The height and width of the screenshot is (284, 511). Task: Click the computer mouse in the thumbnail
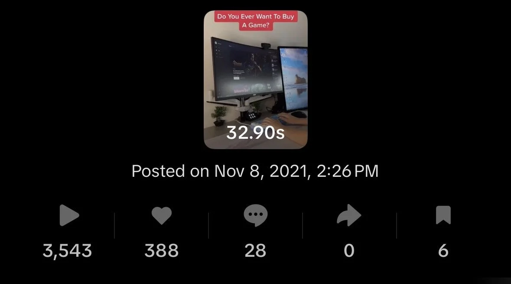[299, 114]
